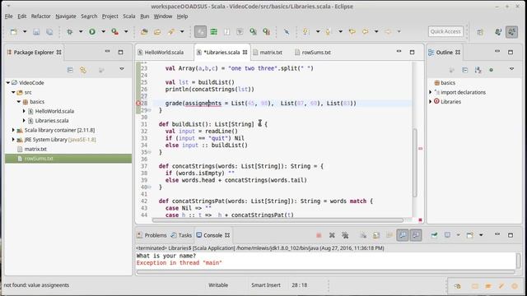Switch to the Java perspective icon

498,32
